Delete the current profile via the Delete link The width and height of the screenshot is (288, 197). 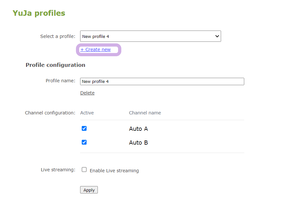(x=87, y=93)
